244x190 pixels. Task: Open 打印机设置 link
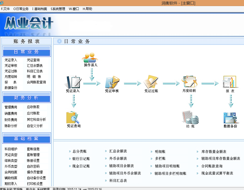(x=35, y=184)
